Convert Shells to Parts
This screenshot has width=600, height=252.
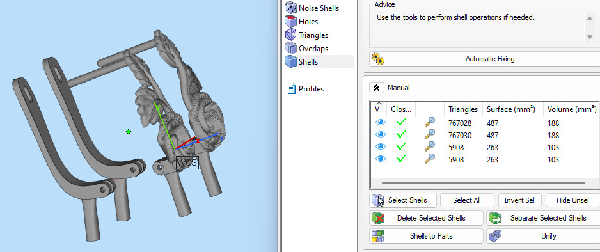click(426, 236)
